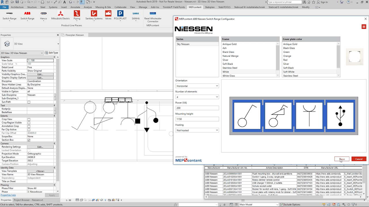The image size is (369, 207).
Task: Toggle Crop Region Visible checkbox
Action: click(x=29, y=123)
